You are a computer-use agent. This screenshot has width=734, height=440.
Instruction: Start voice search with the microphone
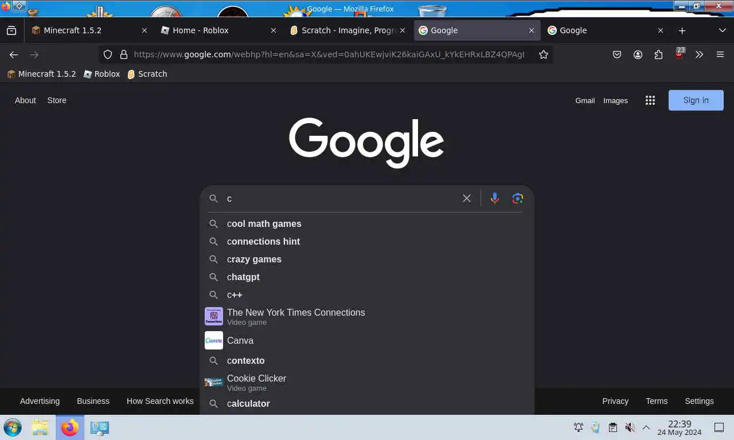(494, 198)
